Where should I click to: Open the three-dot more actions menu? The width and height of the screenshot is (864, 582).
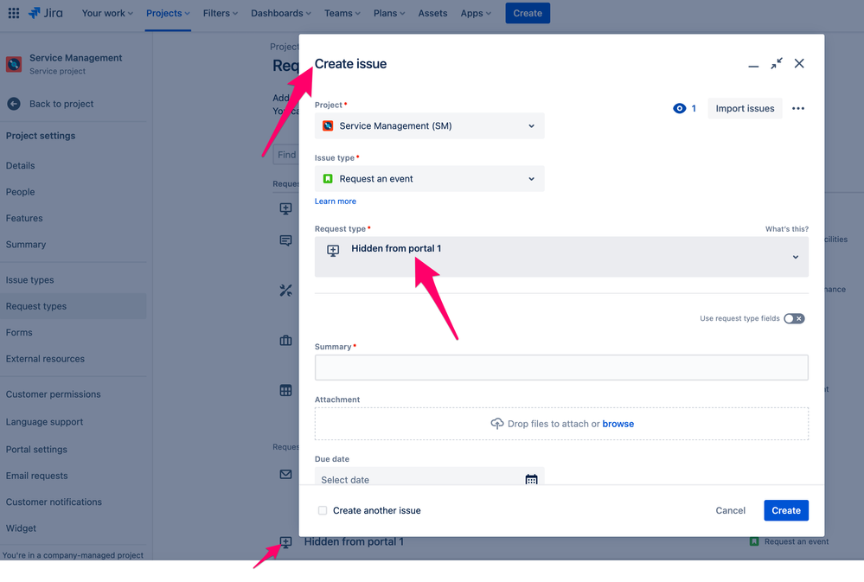click(x=798, y=109)
